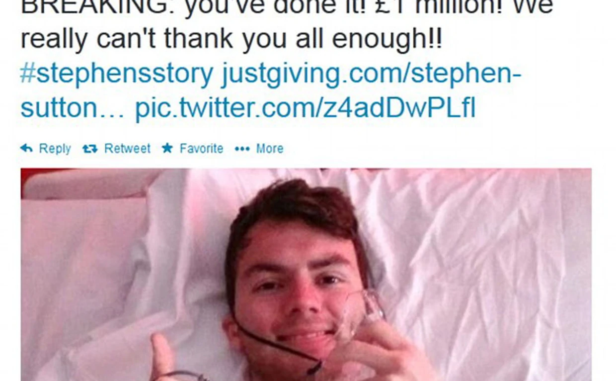Select the Reply text label
Image resolution: width=616 pixels, height=381 pixels.
(55, 149)
